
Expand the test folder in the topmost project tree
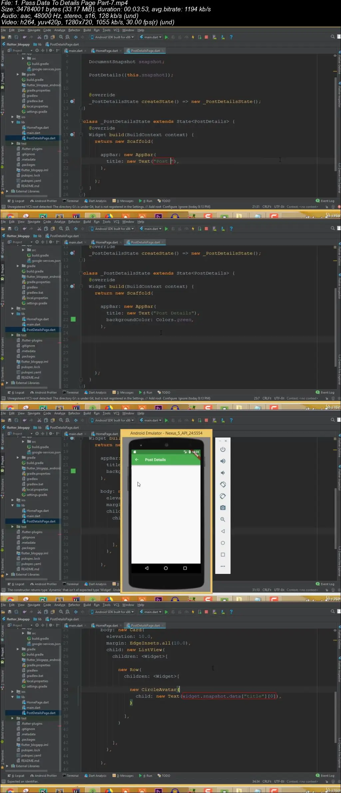tap(13, 144)
